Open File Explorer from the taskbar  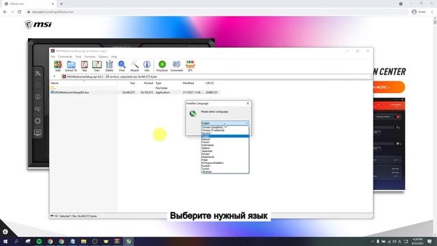point(83,241)
